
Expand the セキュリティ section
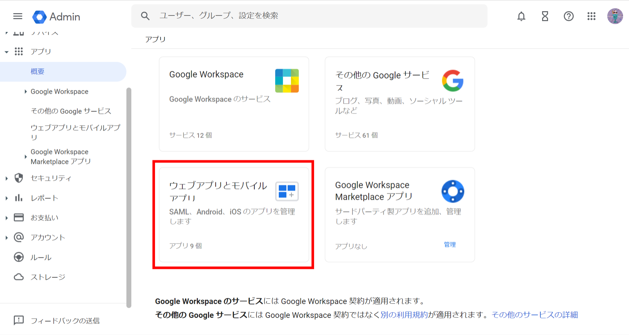tap(7, 178)
